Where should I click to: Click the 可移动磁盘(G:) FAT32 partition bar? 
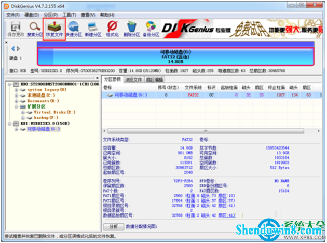click(x=175, y=57)
